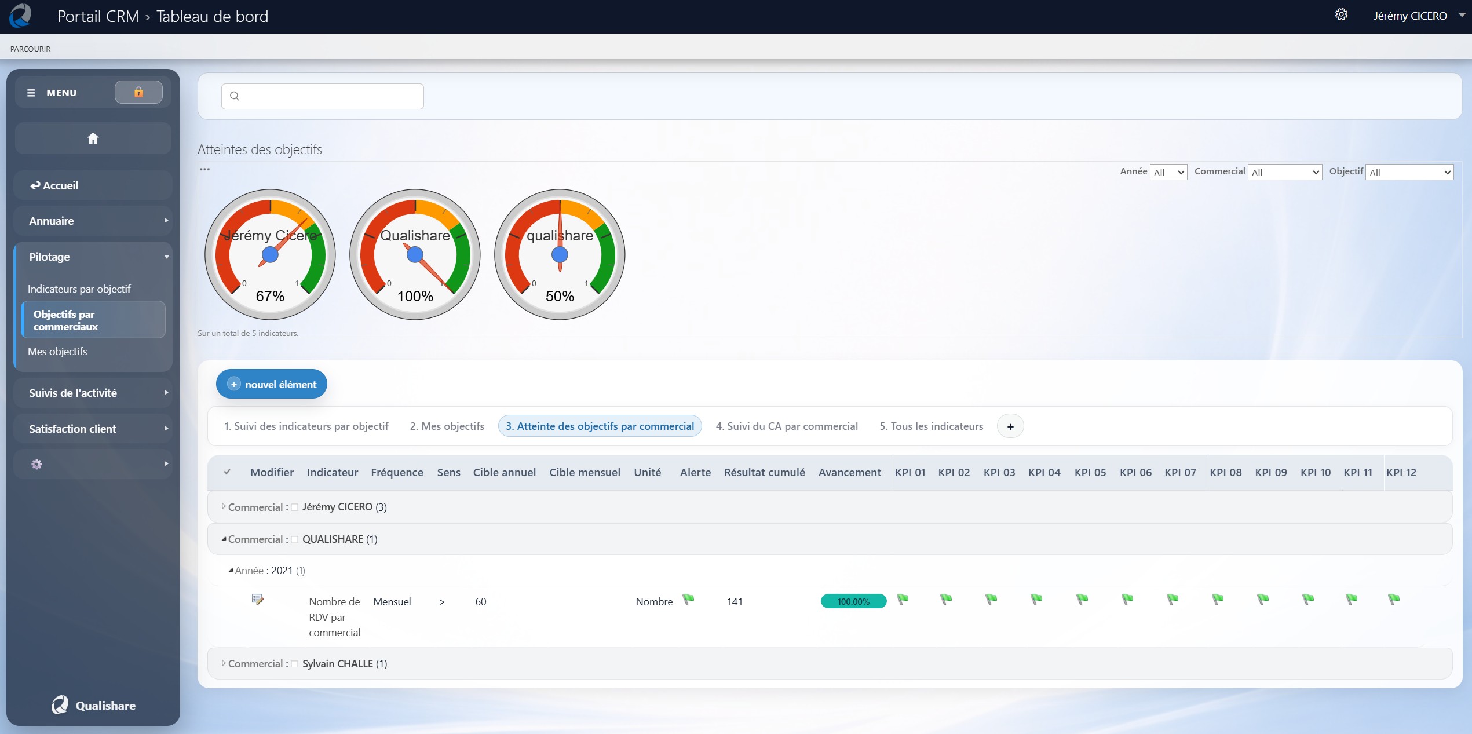
Task: Switch to Tous les indicateurs tab
Action: coord(932,426)
